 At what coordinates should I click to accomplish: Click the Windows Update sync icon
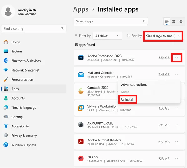[6, 145]
